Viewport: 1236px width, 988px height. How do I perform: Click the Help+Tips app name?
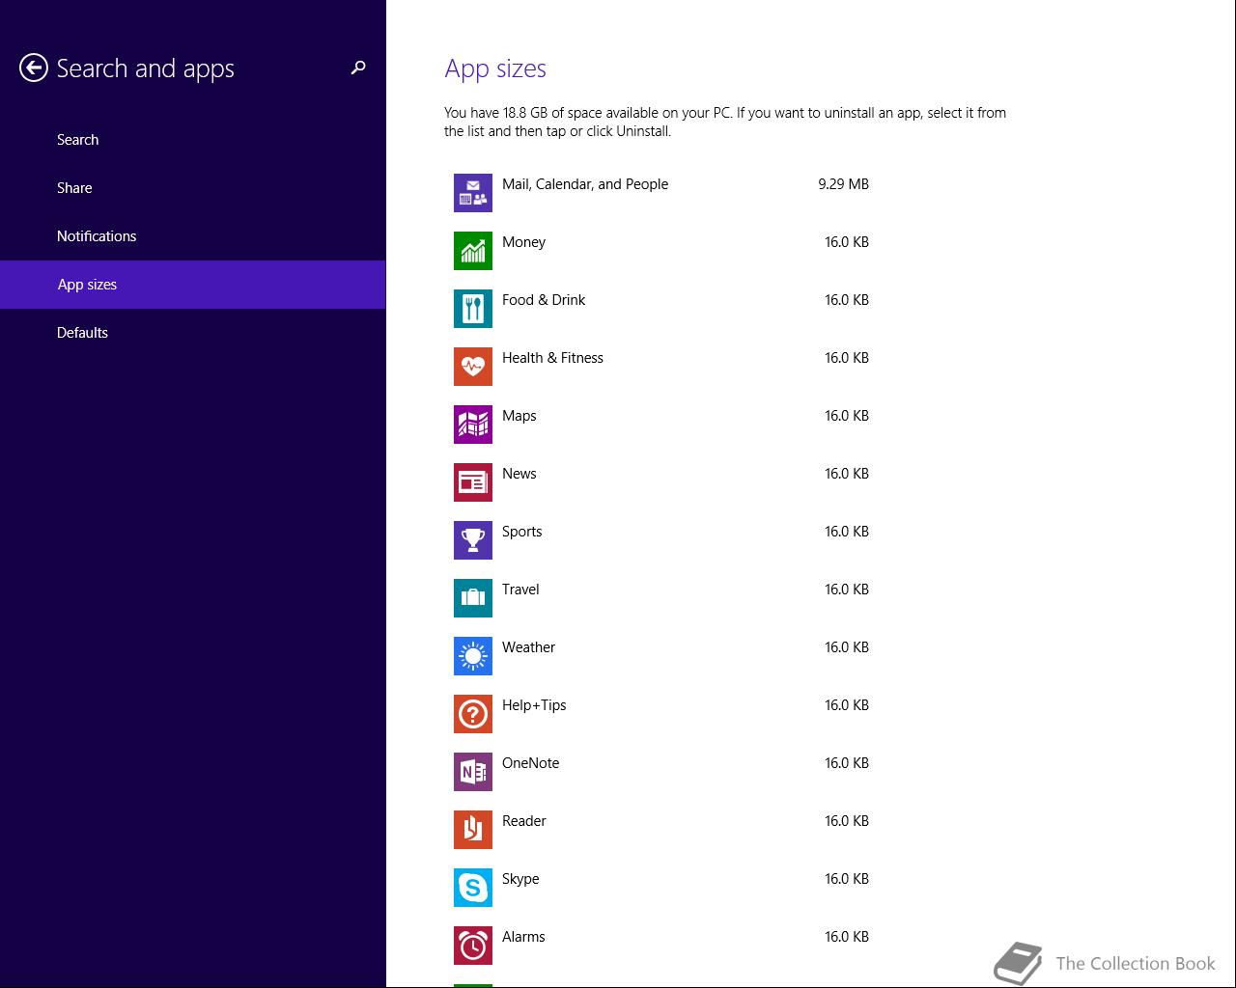[x=534, y=705]
